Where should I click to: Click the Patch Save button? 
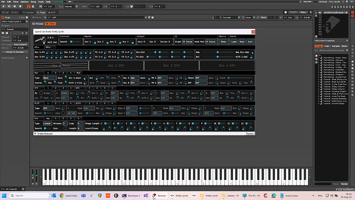click(242, 42)
